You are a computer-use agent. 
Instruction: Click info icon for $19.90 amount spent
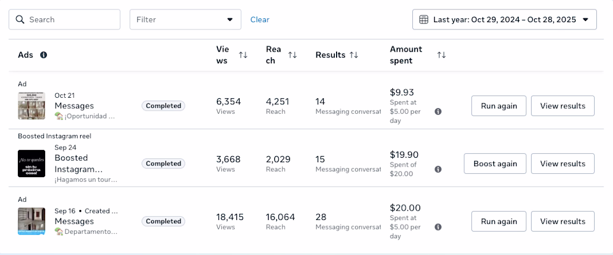[438, 169]
